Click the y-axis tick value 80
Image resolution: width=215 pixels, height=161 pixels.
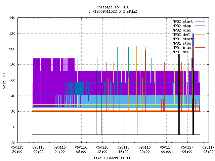pos(13,65)
